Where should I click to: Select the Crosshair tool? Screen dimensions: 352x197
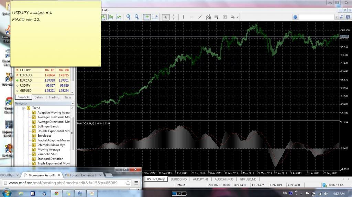coord(174,17)
